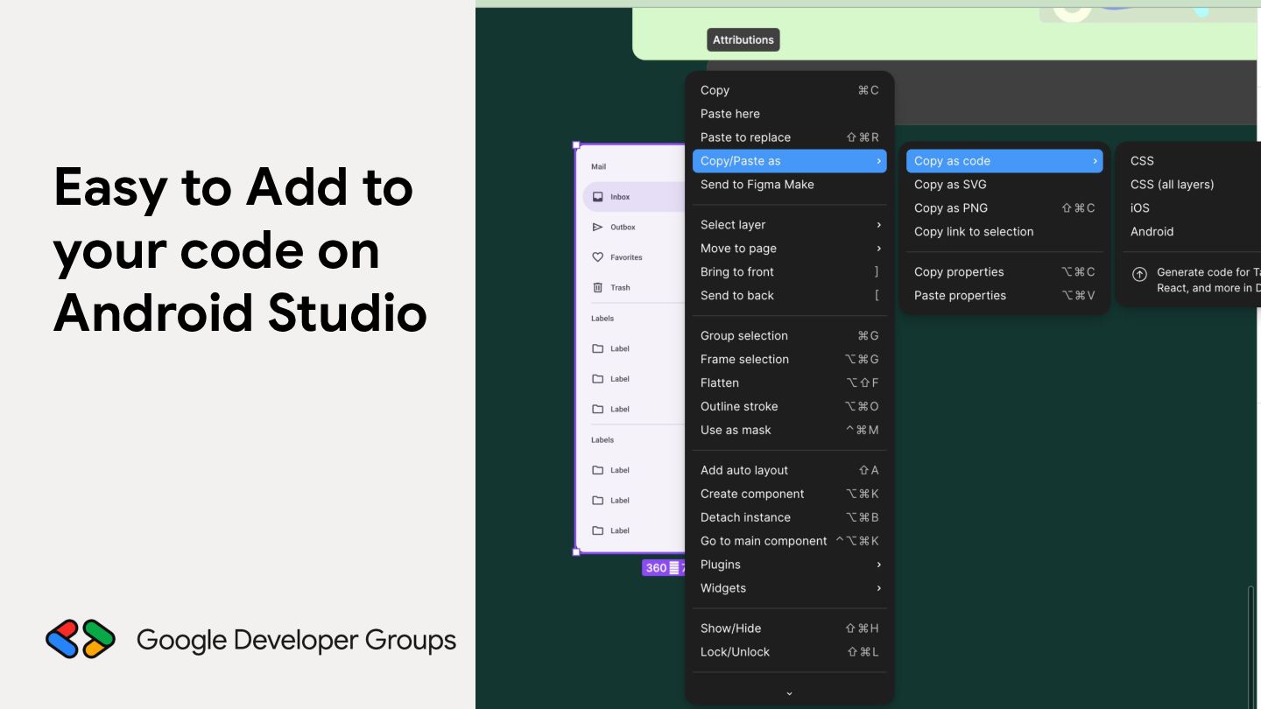Choose Copy from the context menu
Viewport: 1261px width, 709px height.
tap(789, 90)
